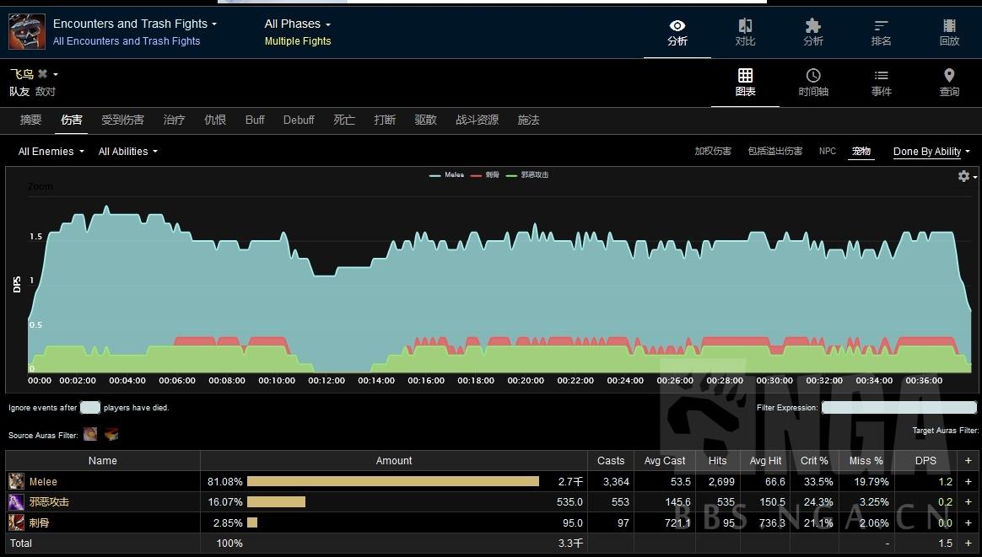The image size is (982, 557).
Task: Click the Ignore events after players died field
Action: pos(90,407)
